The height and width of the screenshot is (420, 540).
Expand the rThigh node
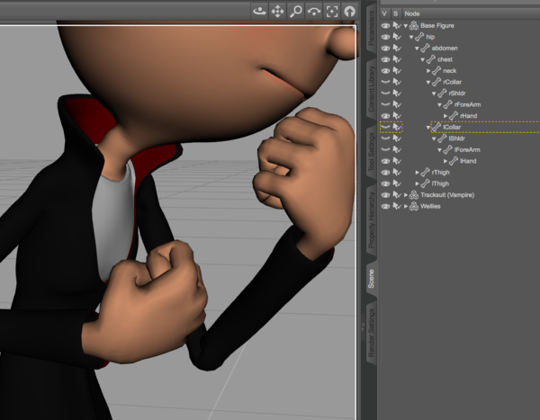(417, 173)
